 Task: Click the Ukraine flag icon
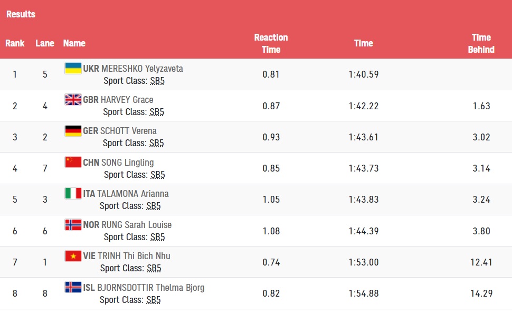73,68
